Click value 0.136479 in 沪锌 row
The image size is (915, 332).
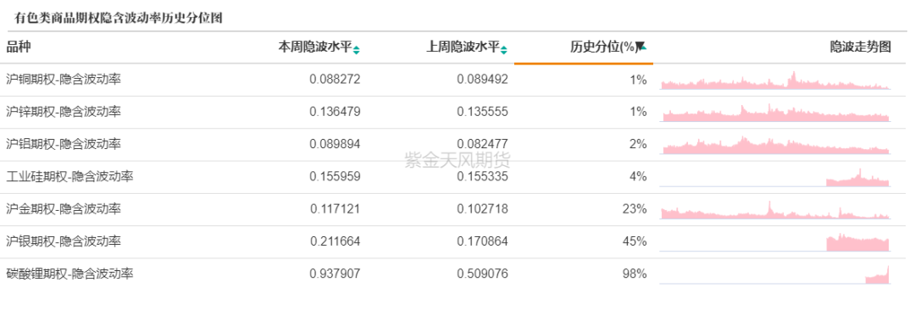335,112
